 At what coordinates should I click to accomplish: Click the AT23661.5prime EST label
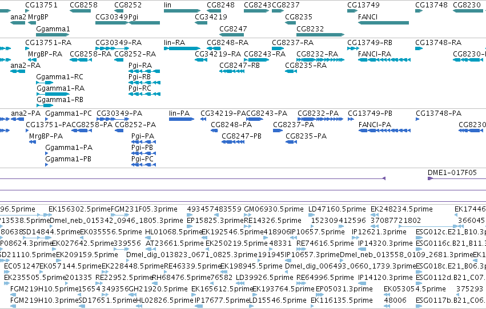pyautogui.click(x=175, y=243)
